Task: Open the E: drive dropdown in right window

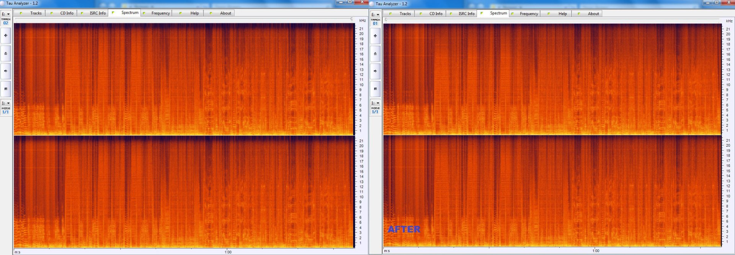Action: pyautogui.click(x=375, y=15)
